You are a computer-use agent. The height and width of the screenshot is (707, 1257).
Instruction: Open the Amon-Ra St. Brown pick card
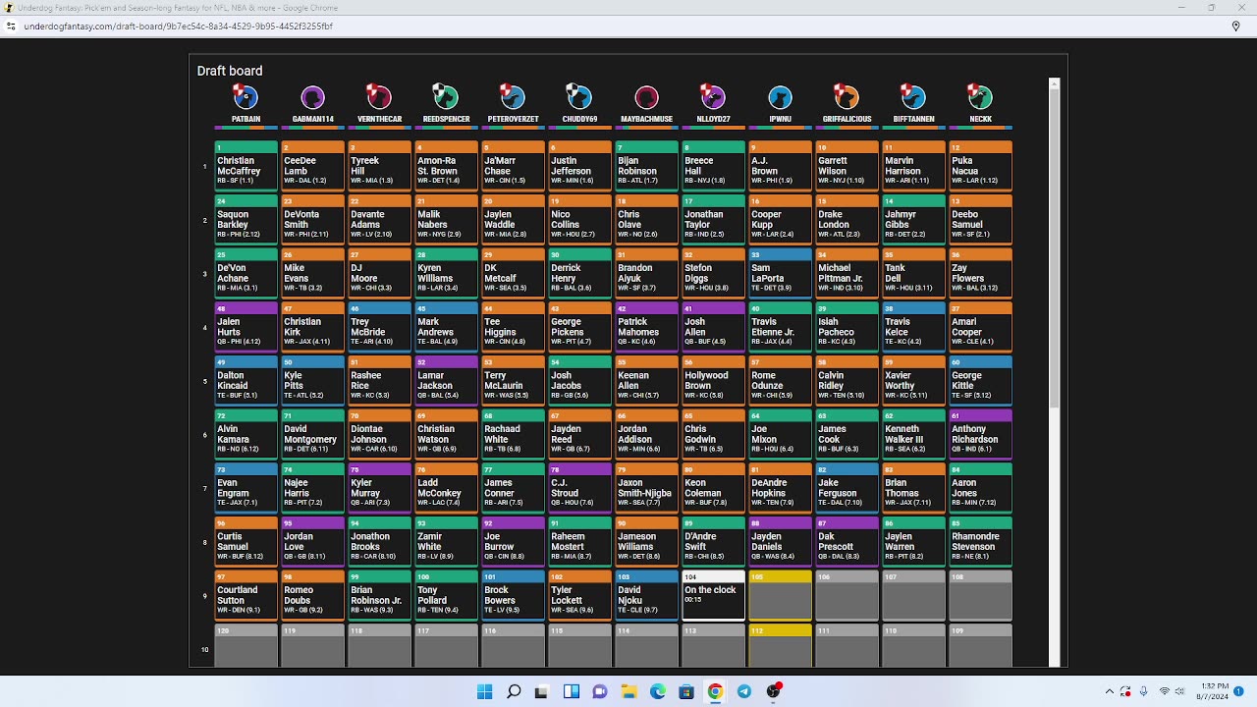click(446, 167)
